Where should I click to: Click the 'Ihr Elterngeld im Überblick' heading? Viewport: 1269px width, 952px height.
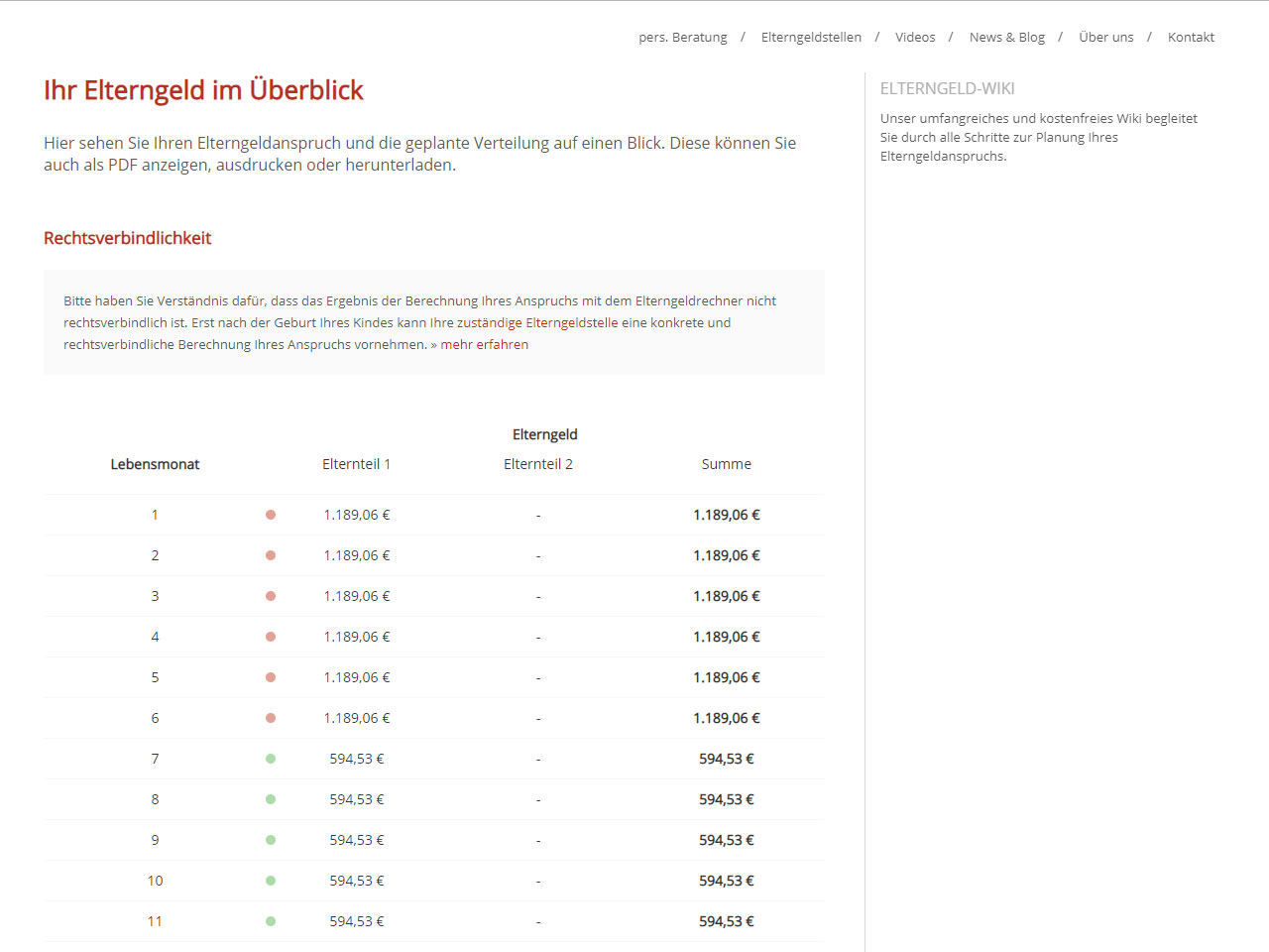click(x=203, y=90)
